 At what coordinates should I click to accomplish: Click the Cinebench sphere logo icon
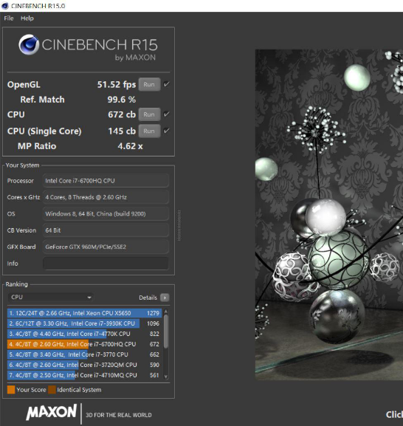[29, 44]
